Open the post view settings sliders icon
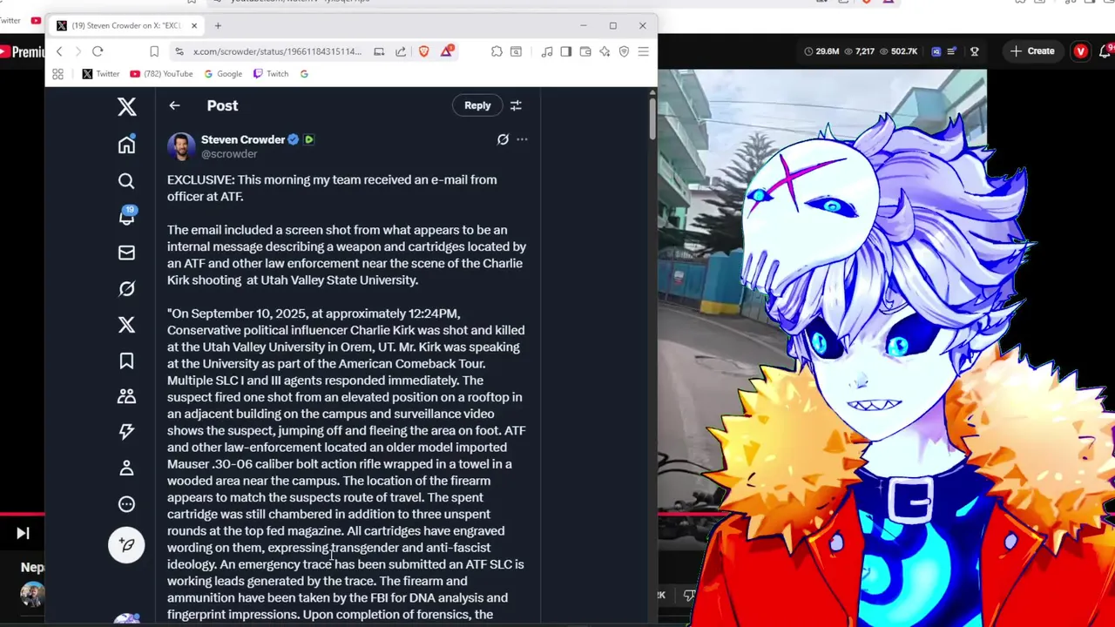The height and width of the screenshot is (627, 1115). pyautogui.click(x=516, y=105)
